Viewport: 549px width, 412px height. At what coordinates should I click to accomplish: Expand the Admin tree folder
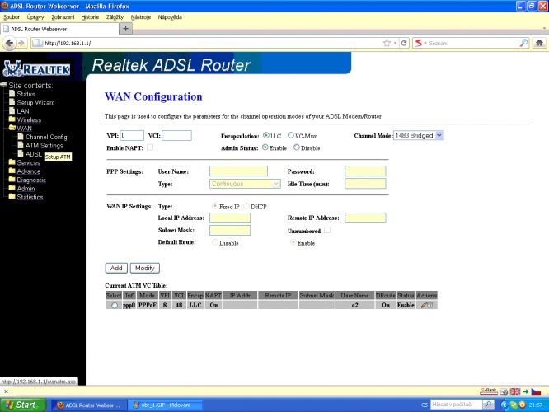(x=12, y=188)
